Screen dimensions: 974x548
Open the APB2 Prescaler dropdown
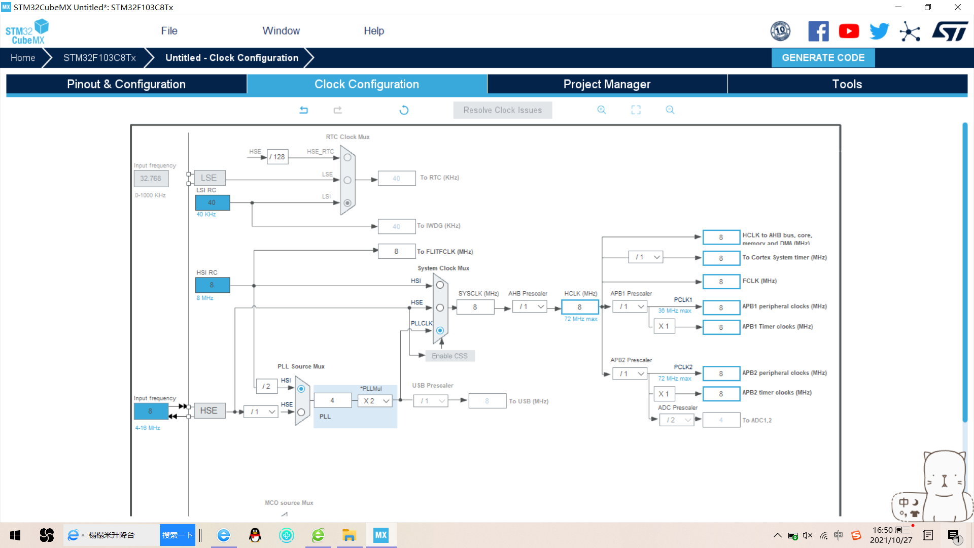(x=630, y=374)
